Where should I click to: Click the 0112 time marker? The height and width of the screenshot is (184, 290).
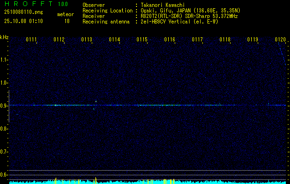click(x=59, y=40)
